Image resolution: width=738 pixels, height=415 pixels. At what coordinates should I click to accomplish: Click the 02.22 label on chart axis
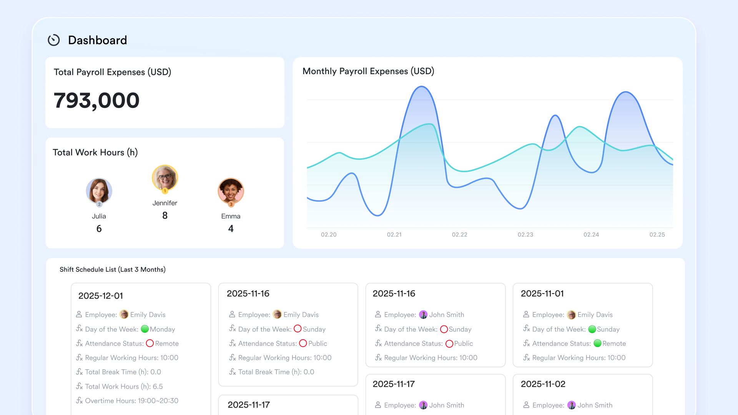pyautogui.click(x=459, y=234)
